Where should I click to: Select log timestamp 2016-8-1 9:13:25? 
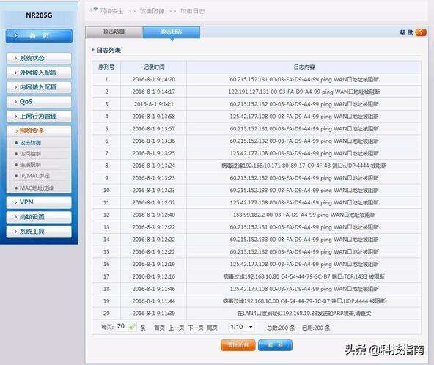pyautogui.click(x=154, y=153)
